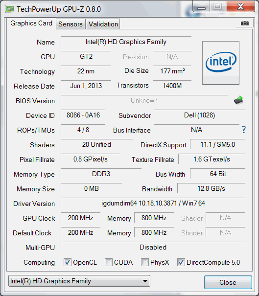Viewport: 259px width, 296px height.
Task: Click the camera screenshot icon
Action: pos(244,23)
